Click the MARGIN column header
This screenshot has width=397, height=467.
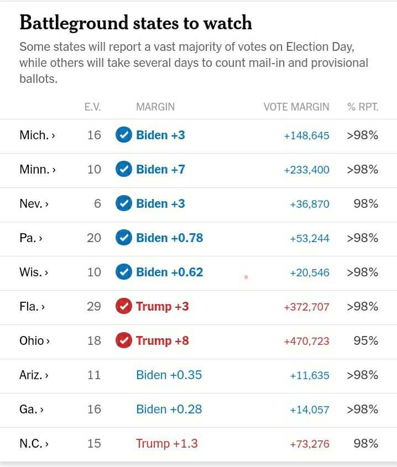point(155,107)
